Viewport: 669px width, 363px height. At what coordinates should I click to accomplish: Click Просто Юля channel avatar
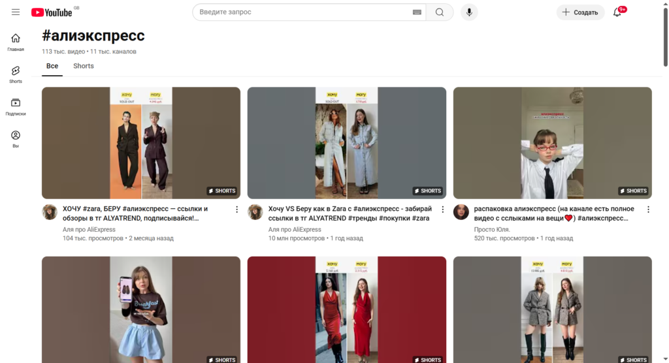[x=461, y=212]
